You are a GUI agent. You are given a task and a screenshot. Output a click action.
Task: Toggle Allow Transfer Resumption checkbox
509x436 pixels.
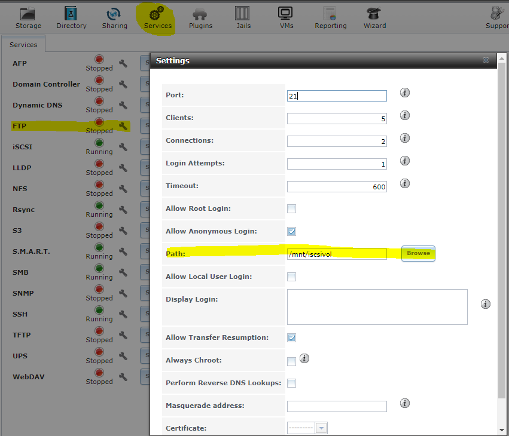pos(291,338)
